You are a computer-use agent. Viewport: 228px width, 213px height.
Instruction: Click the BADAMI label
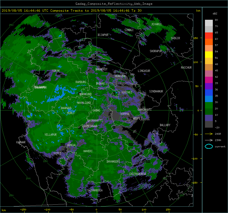click(100, 84)
